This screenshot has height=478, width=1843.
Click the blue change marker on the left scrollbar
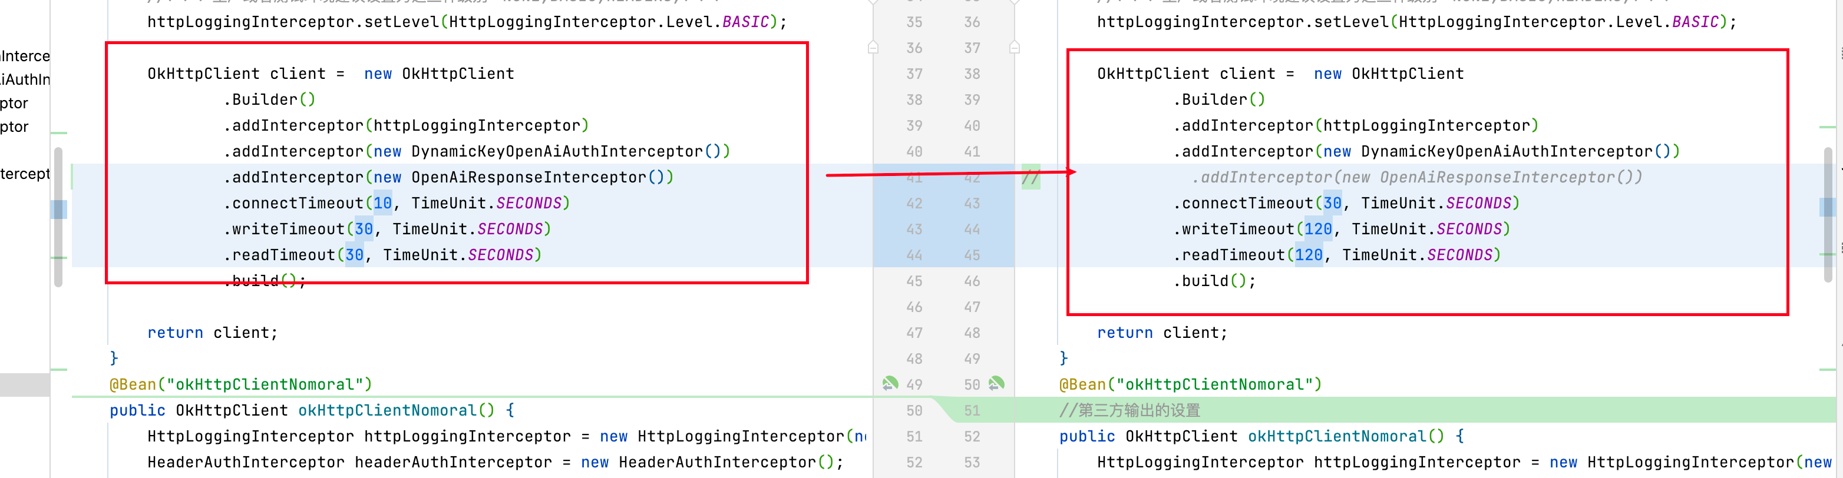click(x=59, y=208)
